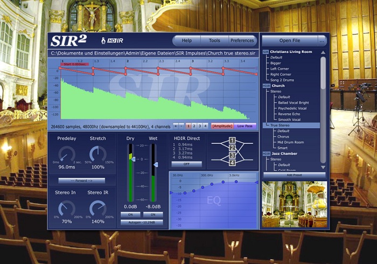Click the EQ curve point below 3.0kHz
Screen dimensions: 377x264
(x=236, y=182)
